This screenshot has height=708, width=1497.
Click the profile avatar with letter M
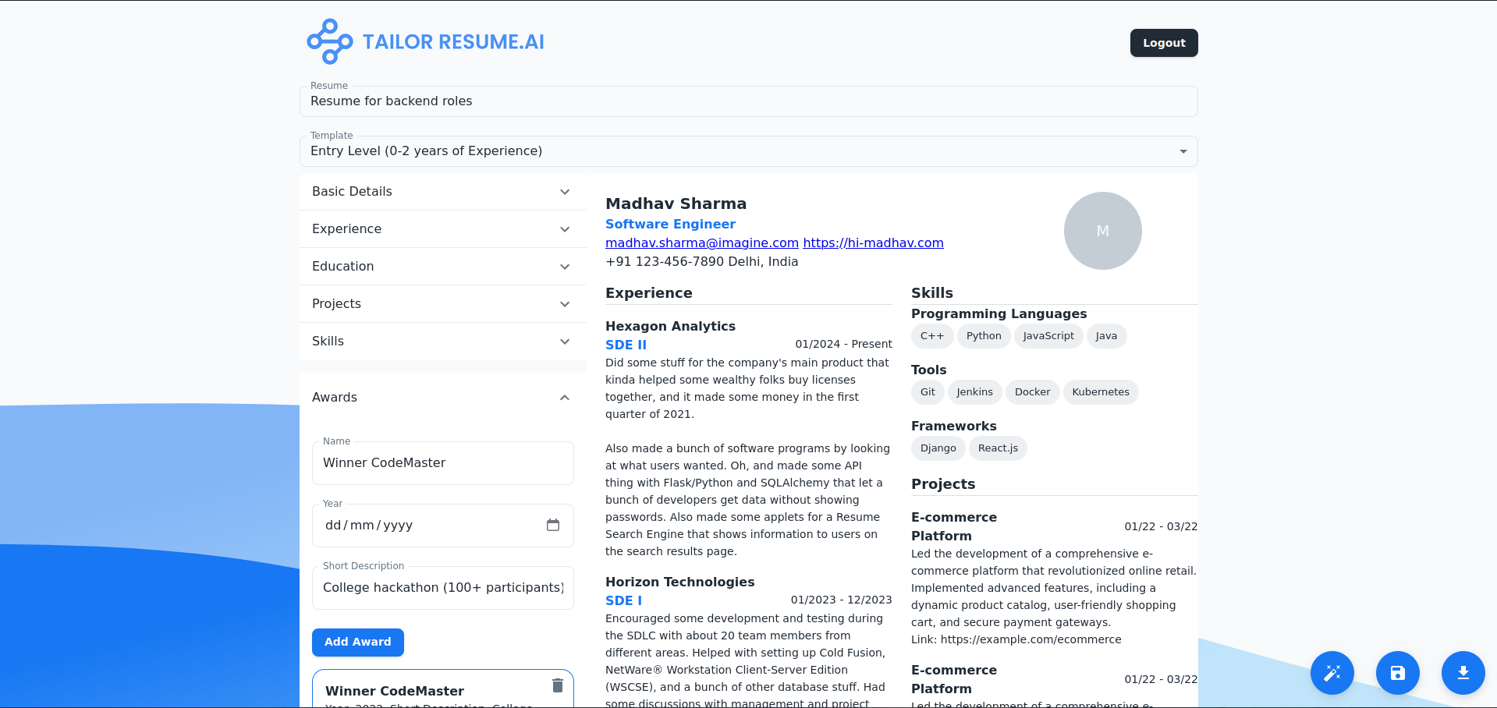click(x=1102, y=231)
